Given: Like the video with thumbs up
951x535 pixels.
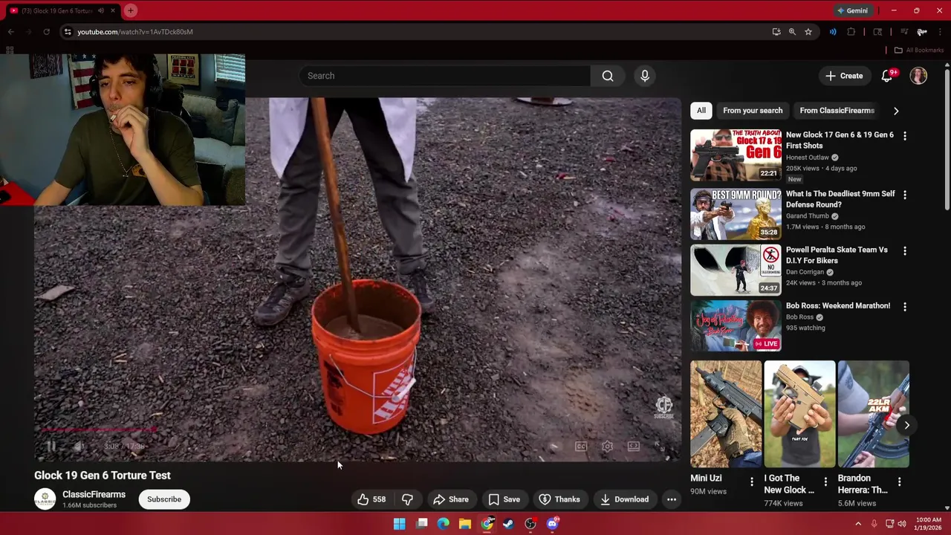Looking at the screenshot, I should [x=371, y=499].
